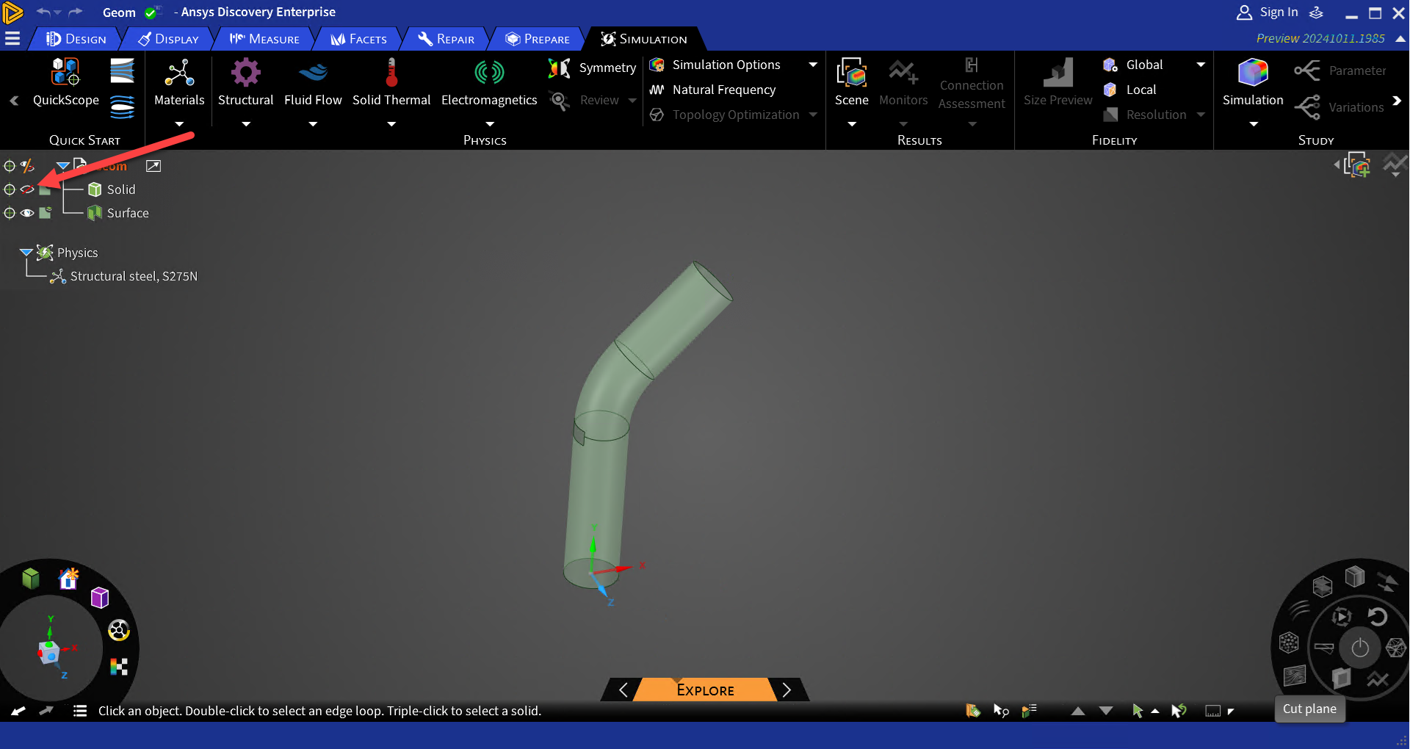
Task: Click the green selection arrow in status bar
Action: pos(1138,710)
